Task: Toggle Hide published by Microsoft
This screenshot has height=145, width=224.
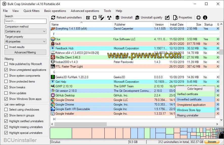Action: [x=6, y=64]
